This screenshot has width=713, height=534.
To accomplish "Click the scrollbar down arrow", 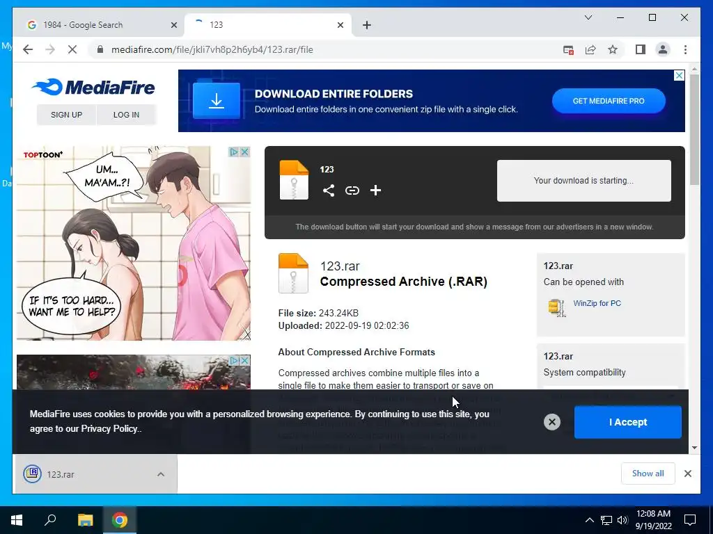I will (694, 448).
